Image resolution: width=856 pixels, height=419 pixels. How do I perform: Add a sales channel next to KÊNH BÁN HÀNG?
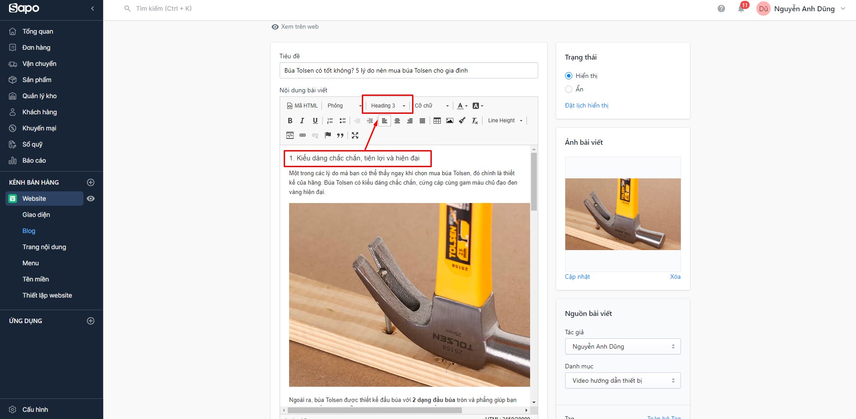91,182
